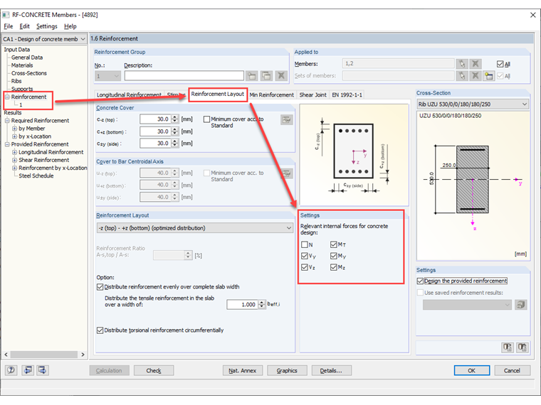541x405 pixels.
Task: Expand the by x-Location tree node
Action: coord(14,136)
